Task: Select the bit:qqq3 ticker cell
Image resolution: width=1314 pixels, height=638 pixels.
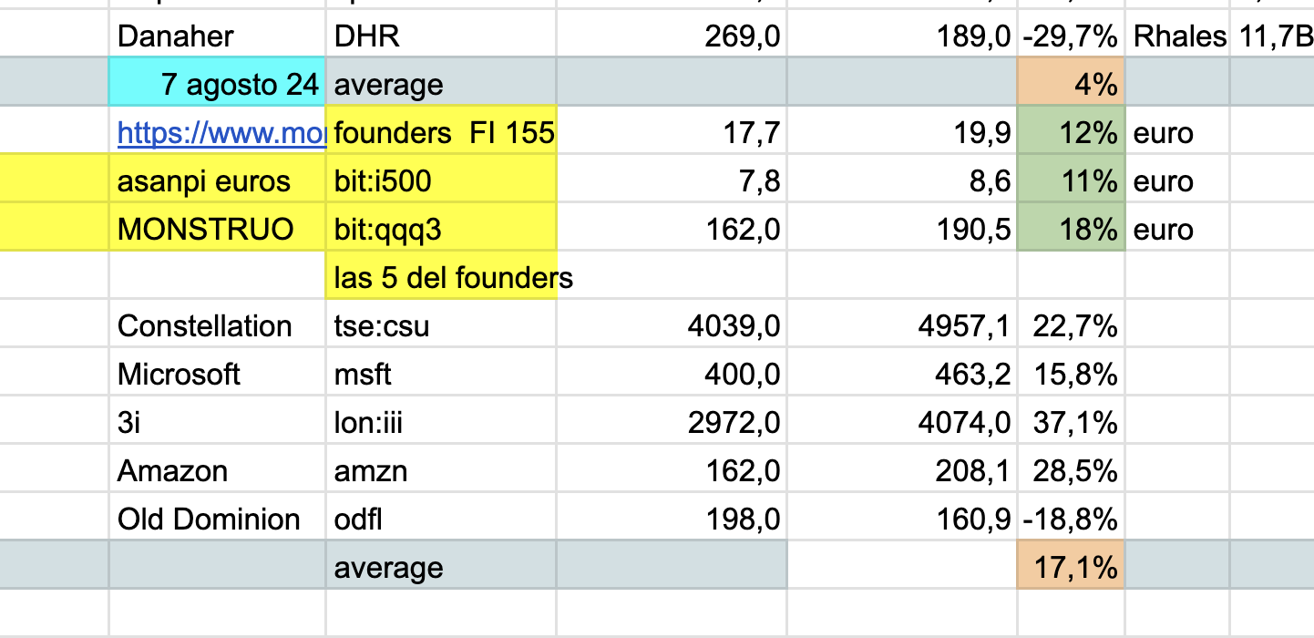Action: 441,229
